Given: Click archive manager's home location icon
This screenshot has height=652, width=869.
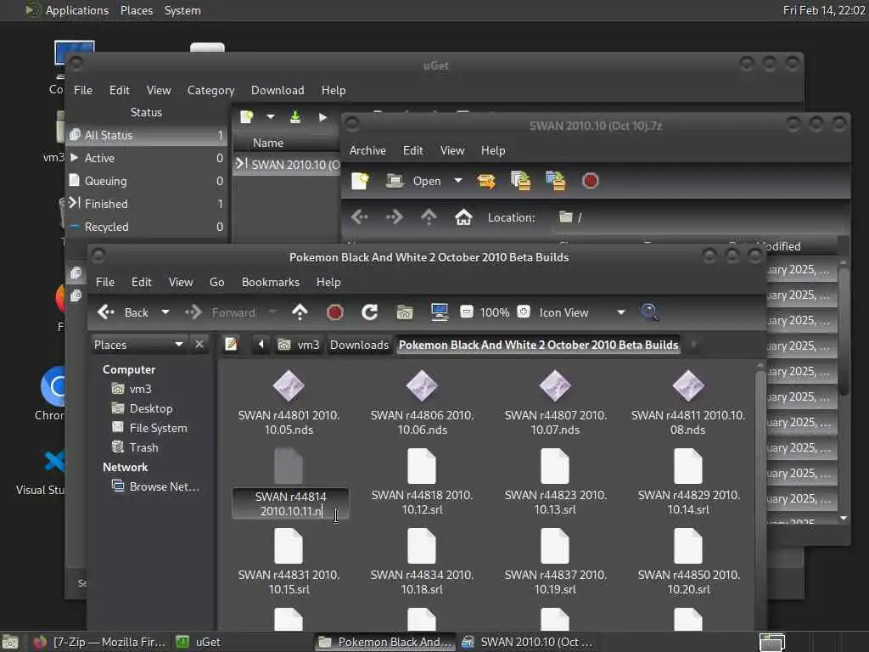Looking at the screenshot, I should click(x=463, y=217).
